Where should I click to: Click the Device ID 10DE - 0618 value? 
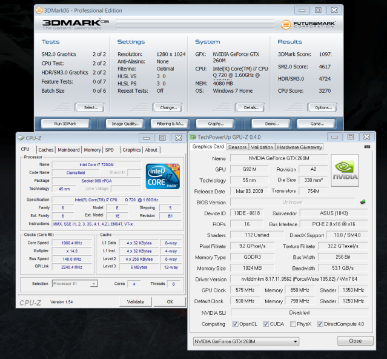tap(247, 213)
